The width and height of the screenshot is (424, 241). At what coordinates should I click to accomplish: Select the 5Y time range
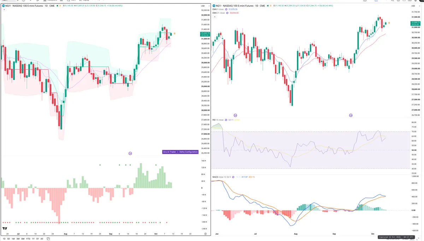tap(37, 239)
